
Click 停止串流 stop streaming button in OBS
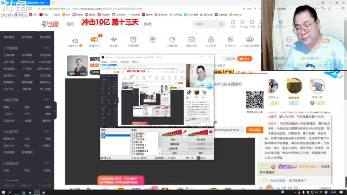click(201, 140)
